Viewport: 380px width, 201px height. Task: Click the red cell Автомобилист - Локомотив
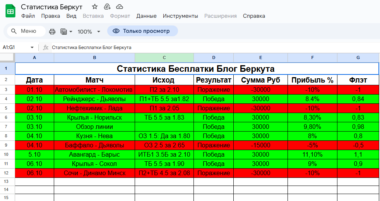pos(94,90)
